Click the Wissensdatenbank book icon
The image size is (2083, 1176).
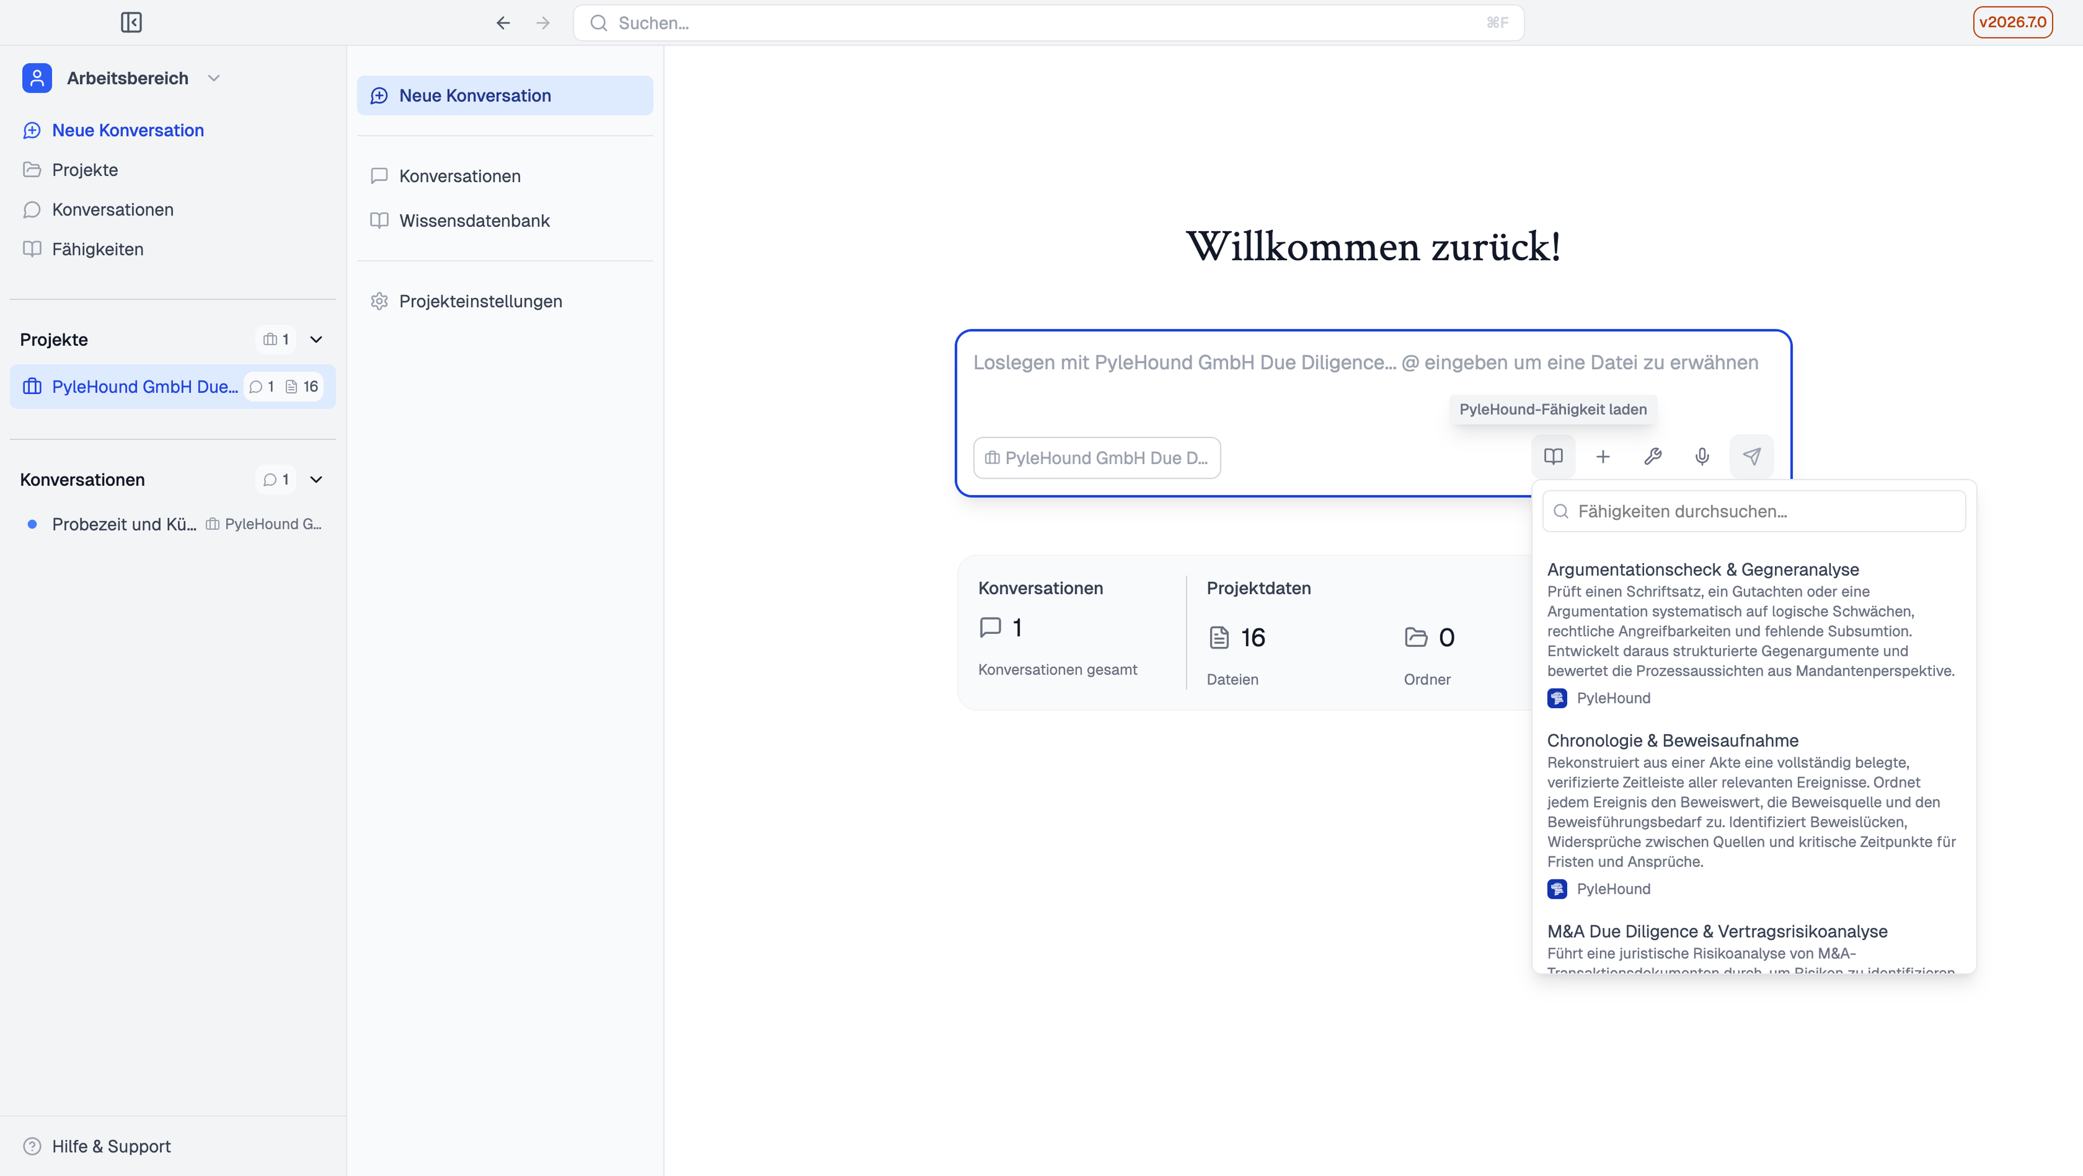pos(379,221)
